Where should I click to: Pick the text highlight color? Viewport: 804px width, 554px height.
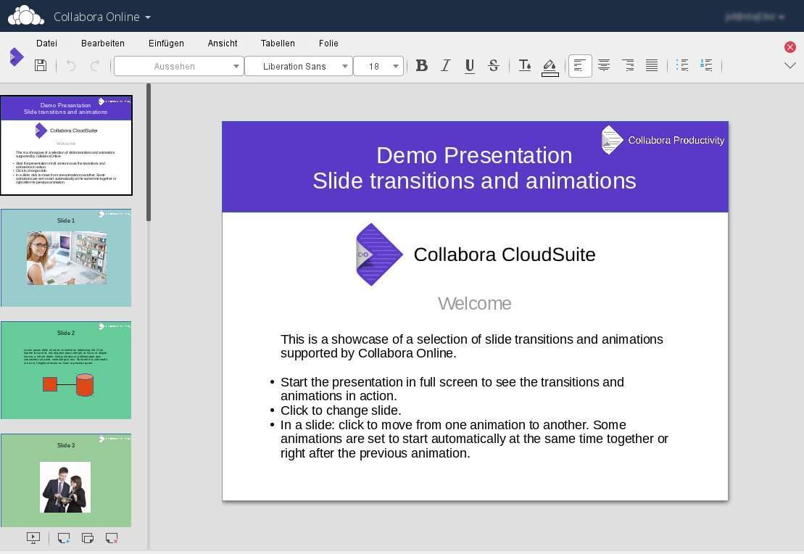click(550, 66)
